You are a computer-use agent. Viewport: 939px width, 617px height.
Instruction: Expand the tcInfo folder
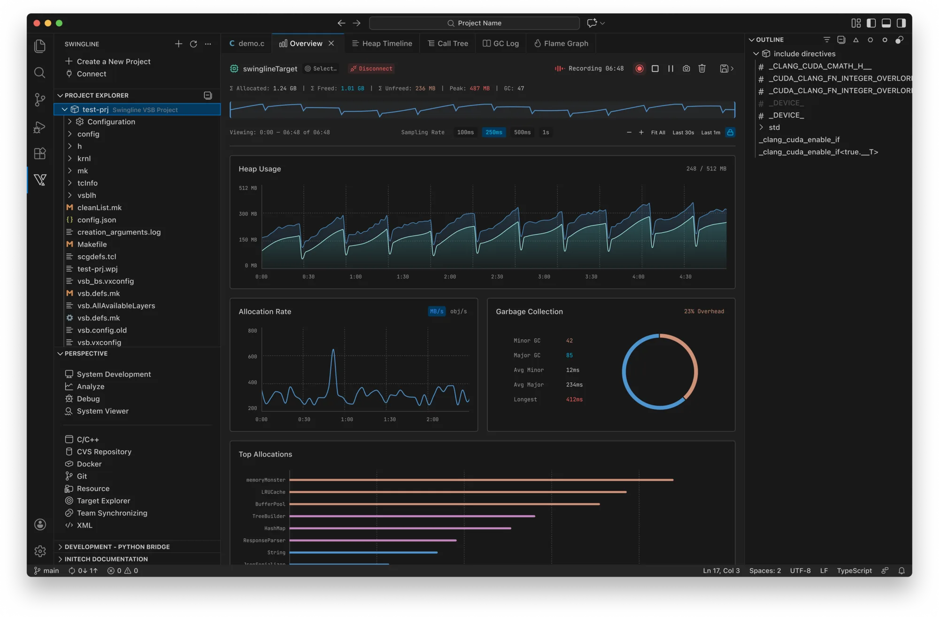click(70, 183)
